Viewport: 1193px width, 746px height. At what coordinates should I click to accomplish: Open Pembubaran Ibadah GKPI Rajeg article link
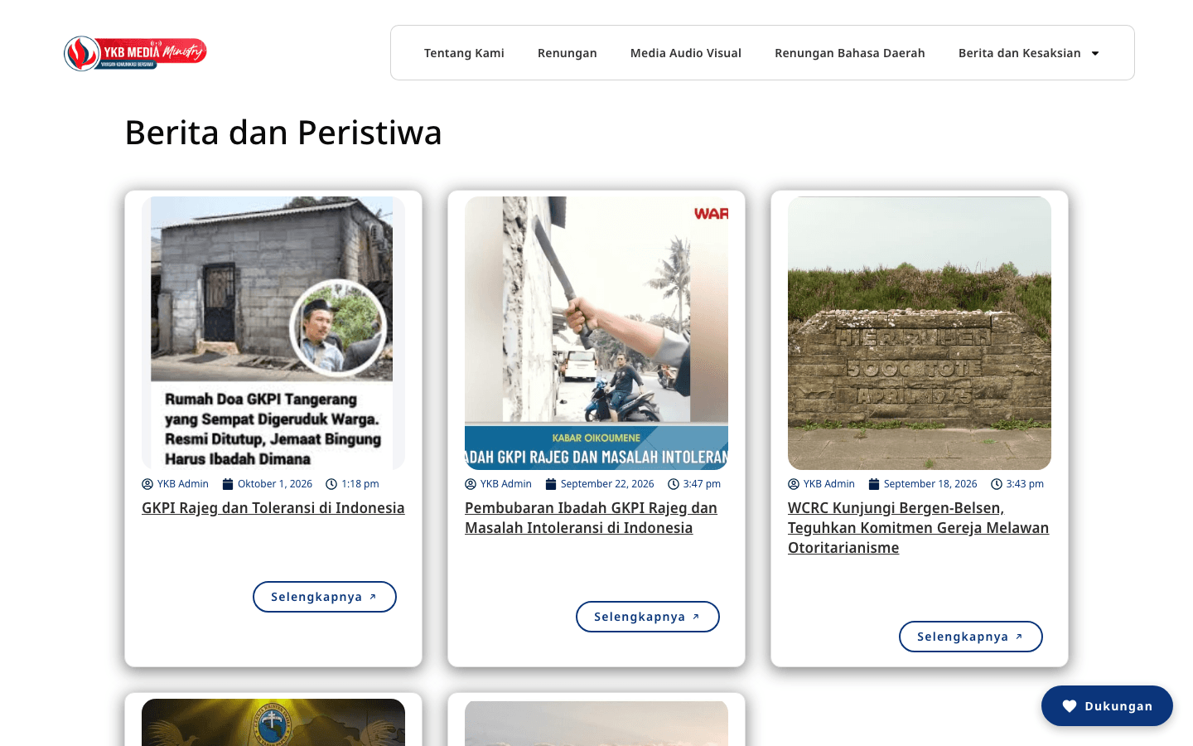click(x=591, y=518)
